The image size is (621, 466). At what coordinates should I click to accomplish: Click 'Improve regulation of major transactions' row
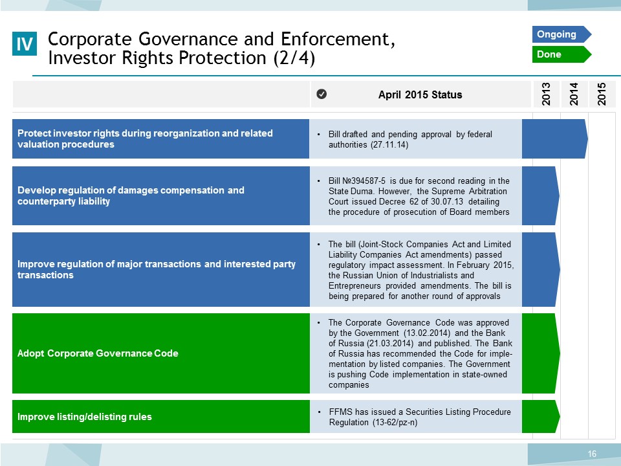point(161,269)
